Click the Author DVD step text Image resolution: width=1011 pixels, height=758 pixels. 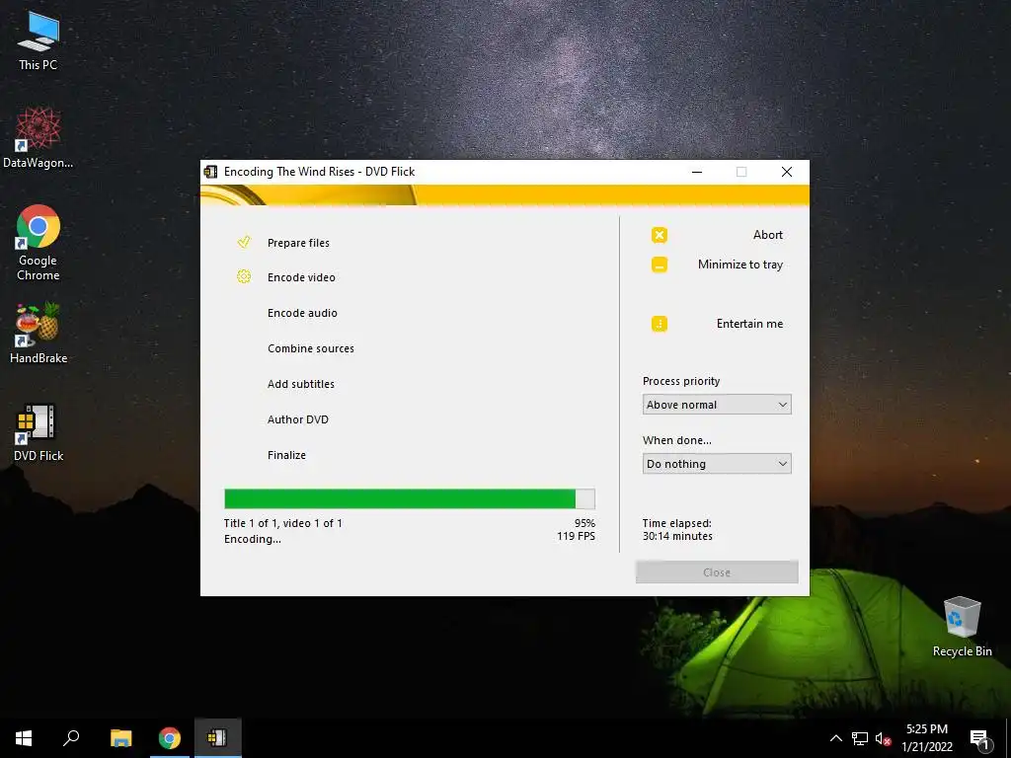(298, 419)
